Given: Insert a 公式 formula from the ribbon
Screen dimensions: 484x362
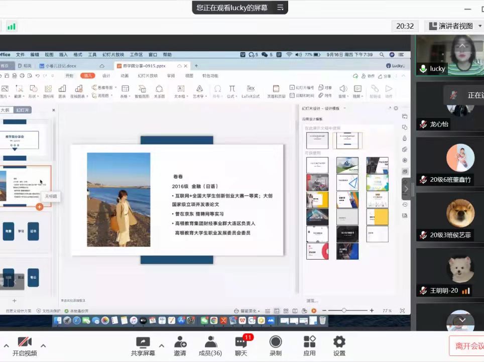Looking at the screenshot, I should coord(231,91).
